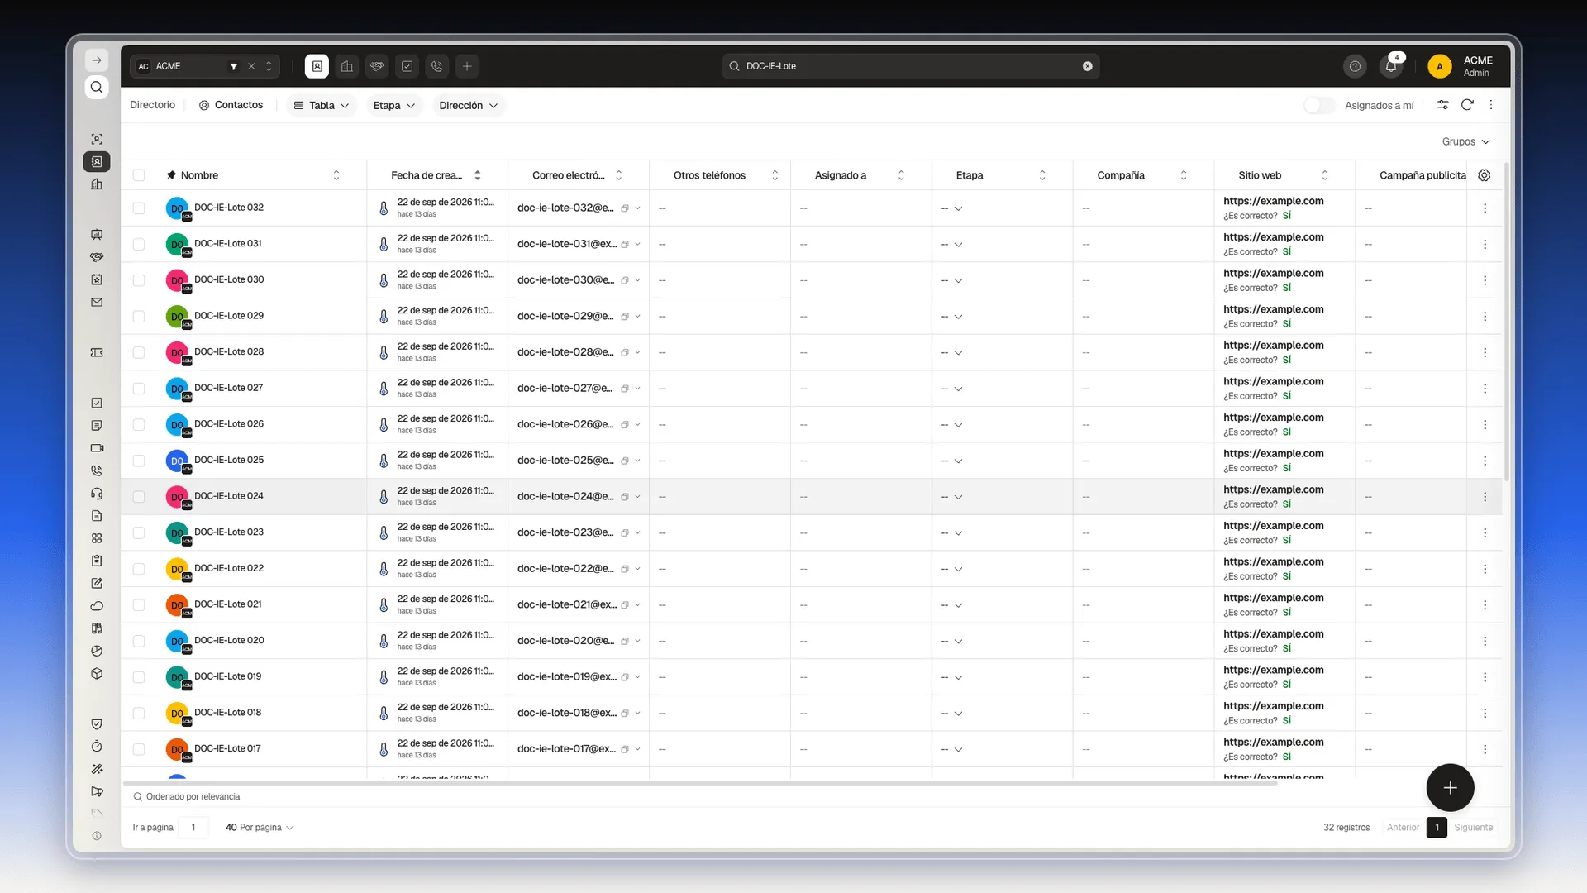Open the filter settings sliders icon
This screenshot has width=1587, height=893.
tap(1442, 105)
